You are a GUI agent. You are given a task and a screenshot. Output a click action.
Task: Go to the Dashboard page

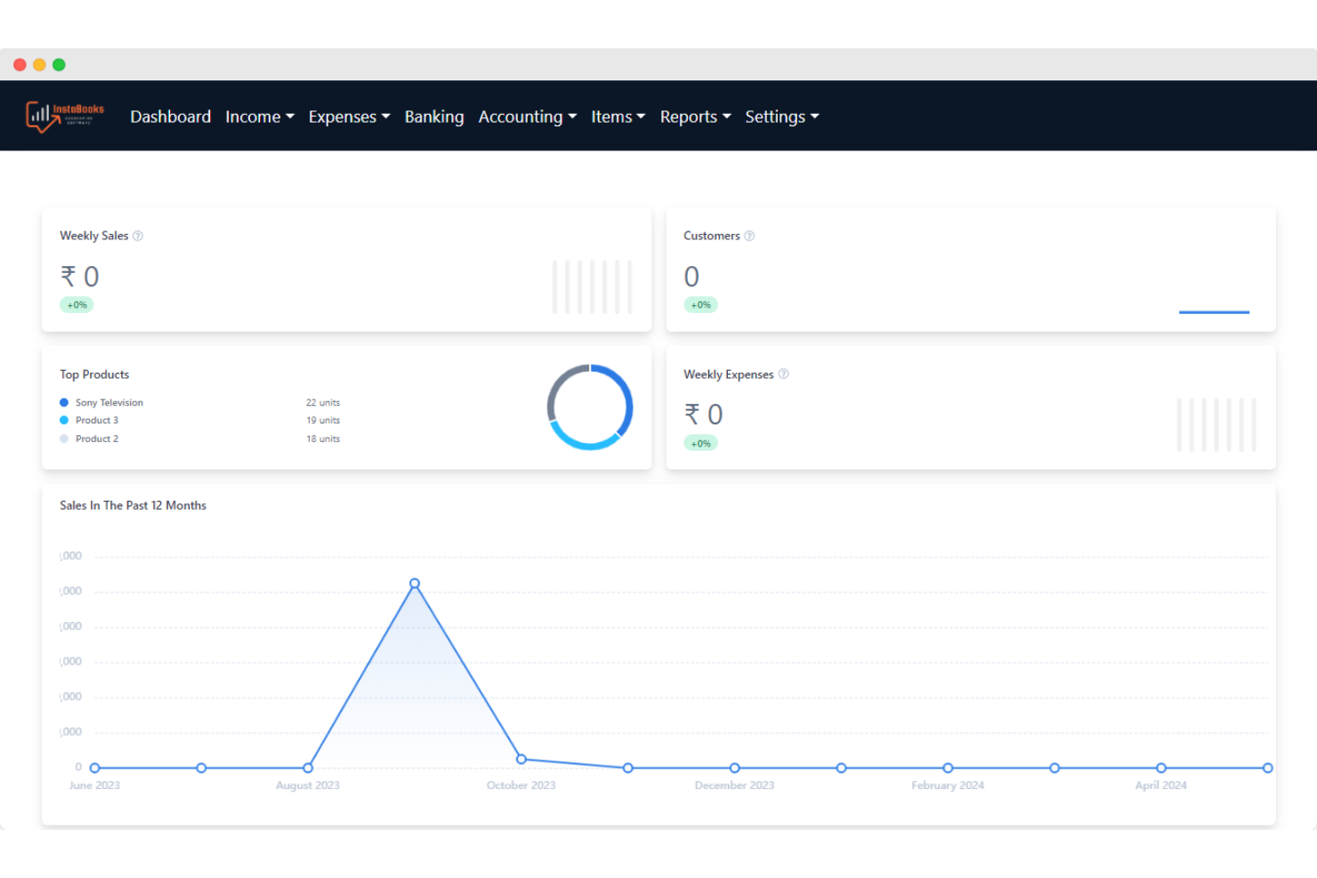(170, 117)
